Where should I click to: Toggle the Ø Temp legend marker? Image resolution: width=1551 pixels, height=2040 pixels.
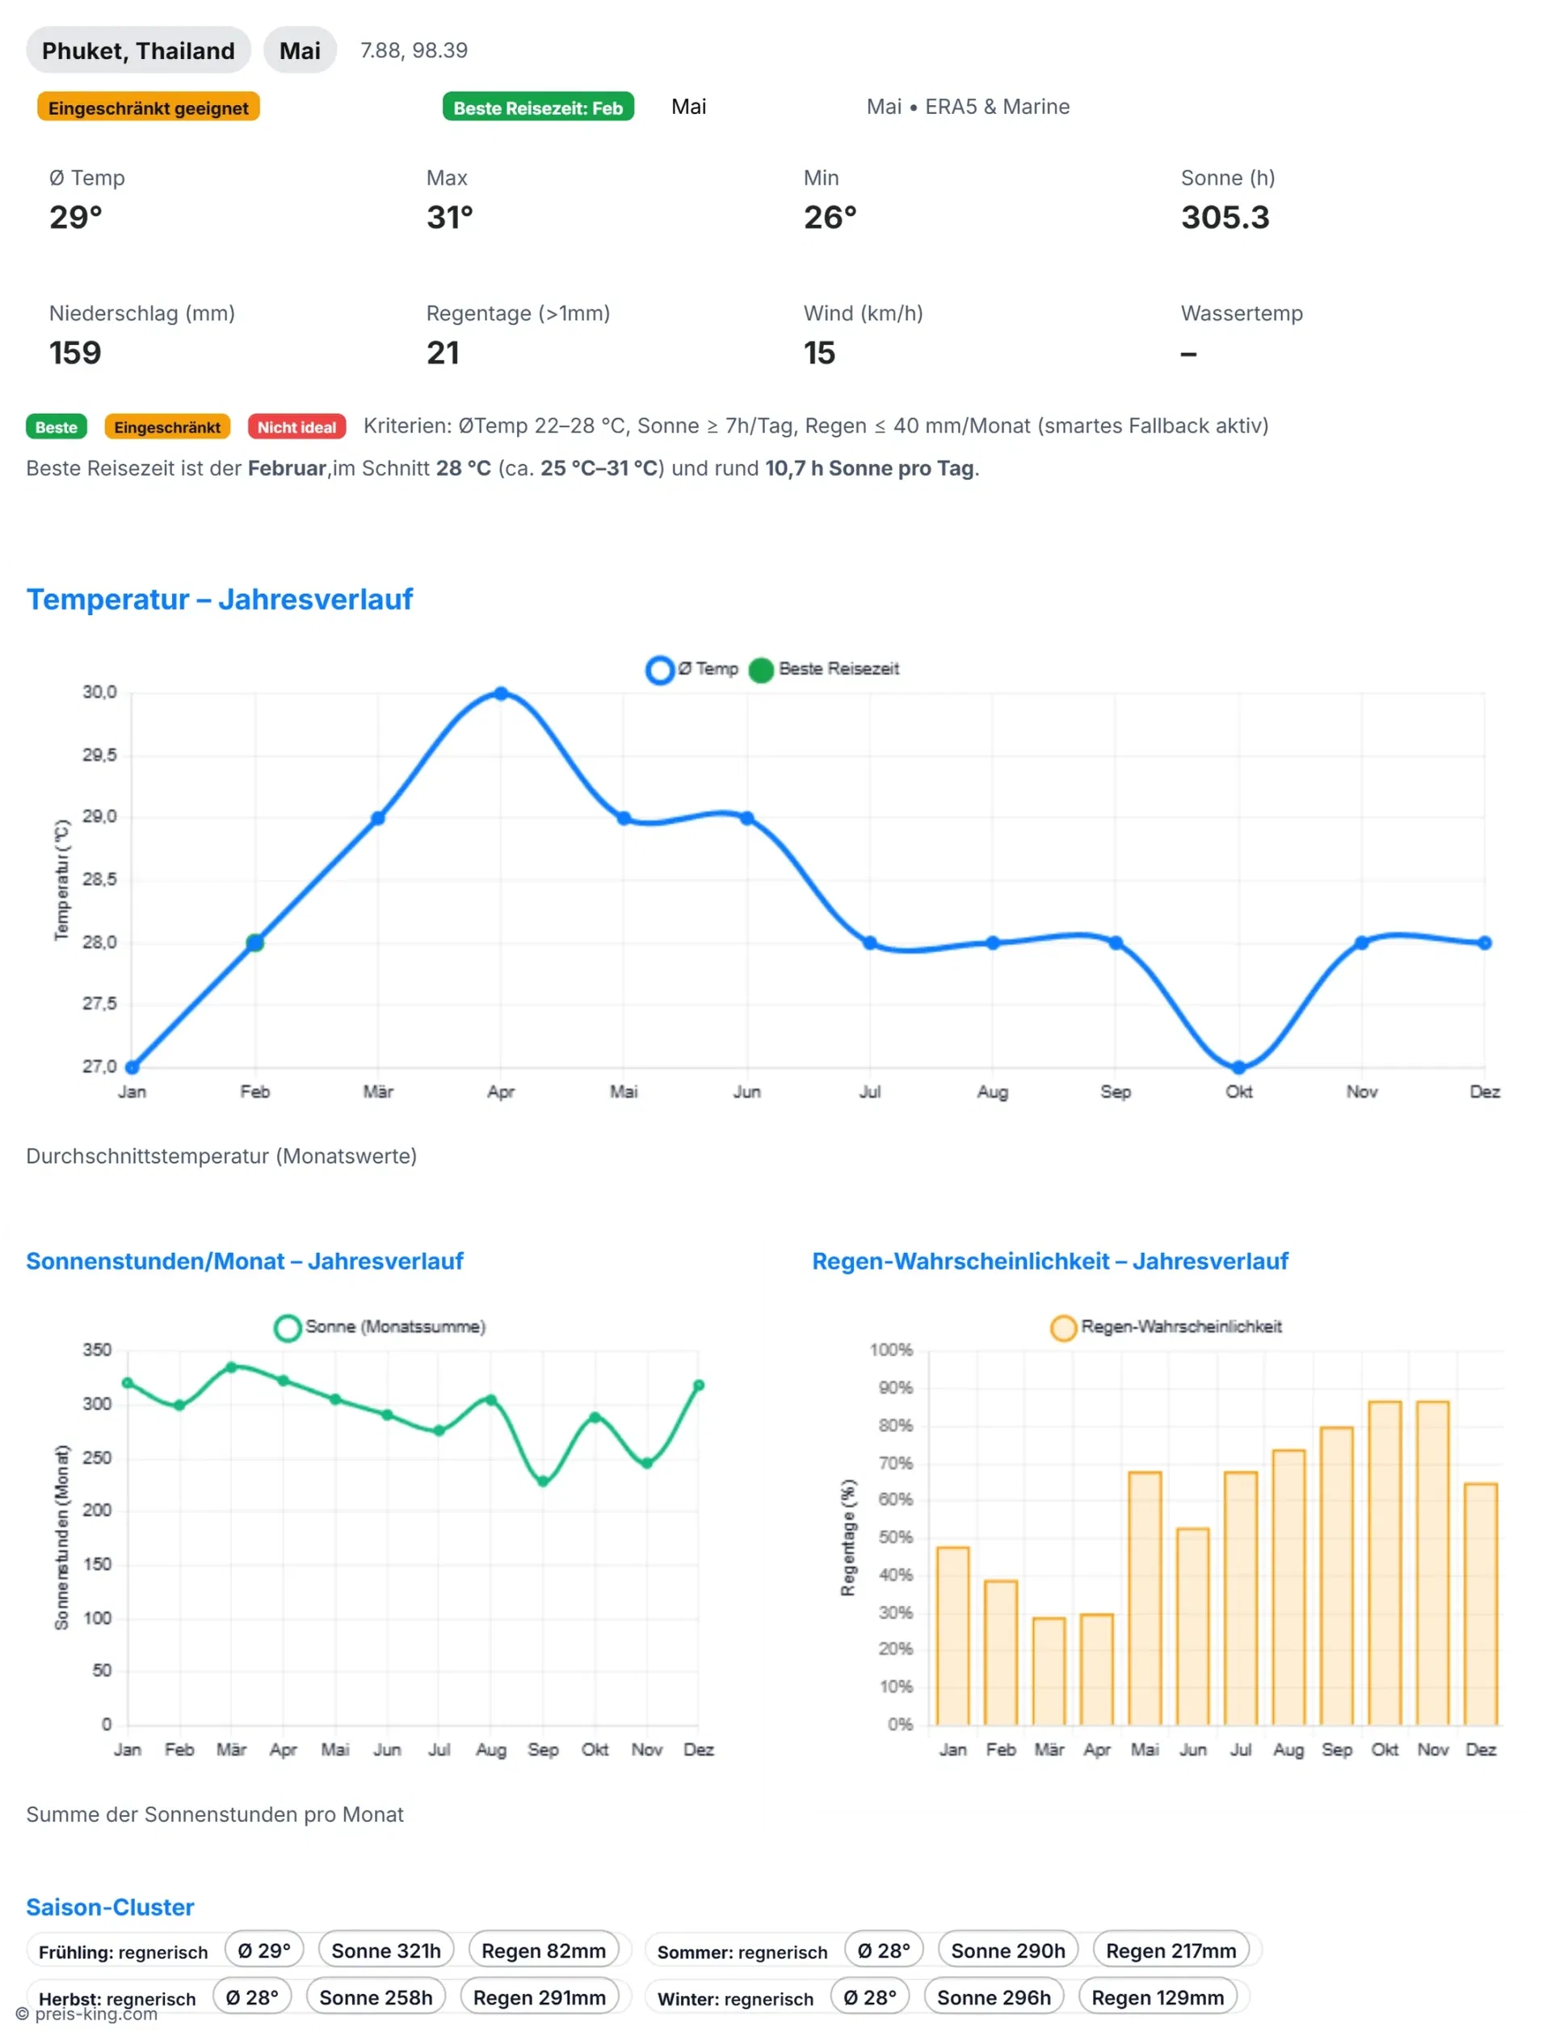[x=659, y=669]
